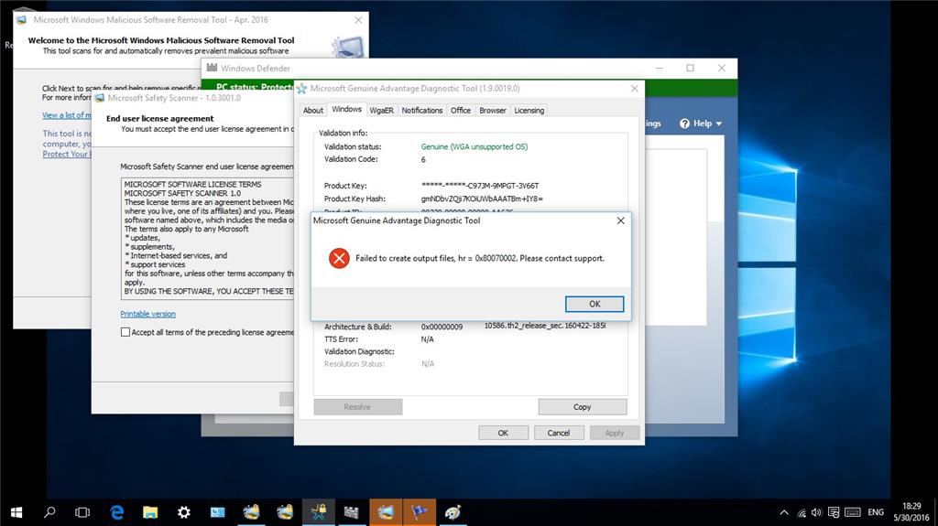938x526 pixels.
Task: Click the 'Protect Your' link in the Removal Tool
Action: click(x=66, y=155)
